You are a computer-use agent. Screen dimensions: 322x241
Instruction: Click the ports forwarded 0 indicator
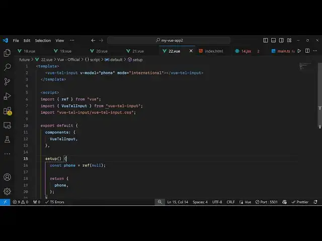point(37,202)
